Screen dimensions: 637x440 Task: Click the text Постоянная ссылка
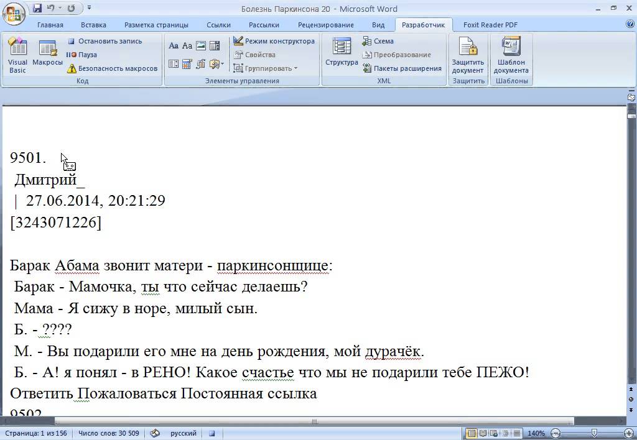click(x=249, y=393)
